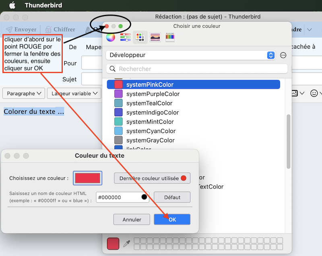Select systemPinkColor in the list
The image size is (322, 256).
(x=194, y=84)
